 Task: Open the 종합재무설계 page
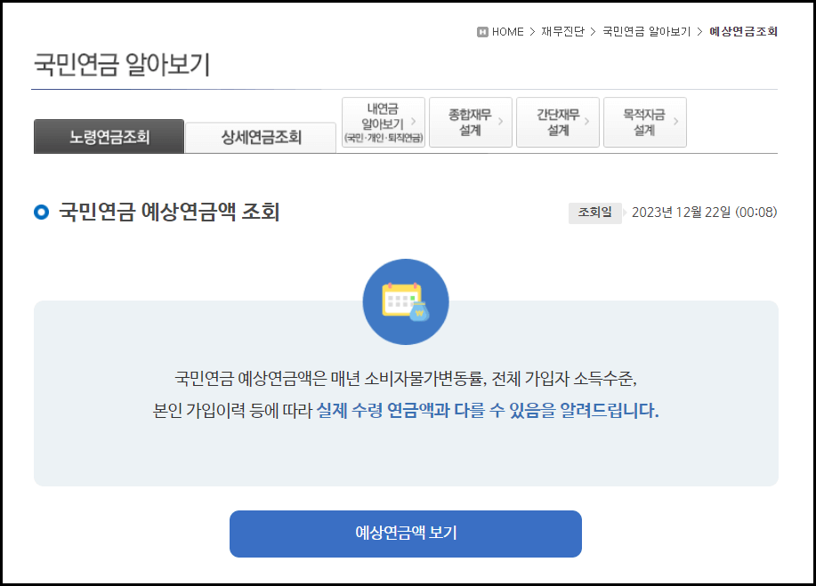click(470, 122)
